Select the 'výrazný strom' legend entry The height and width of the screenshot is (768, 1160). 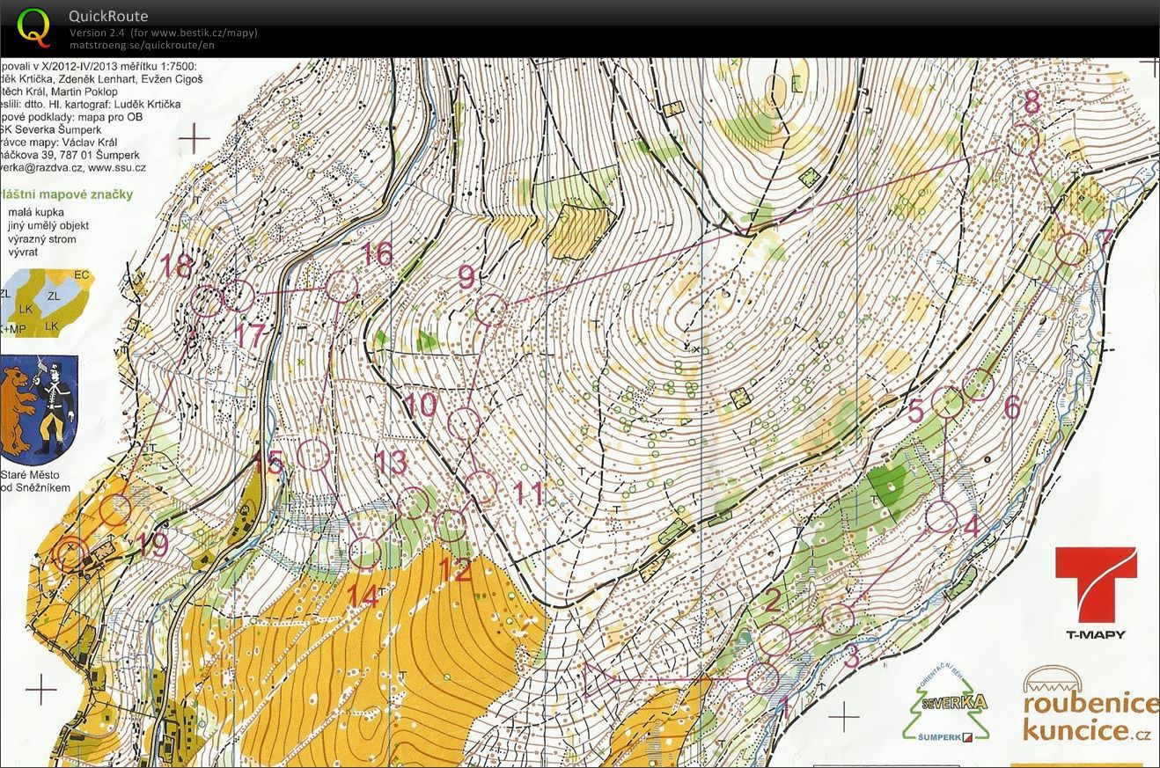[x=41, y=239]
